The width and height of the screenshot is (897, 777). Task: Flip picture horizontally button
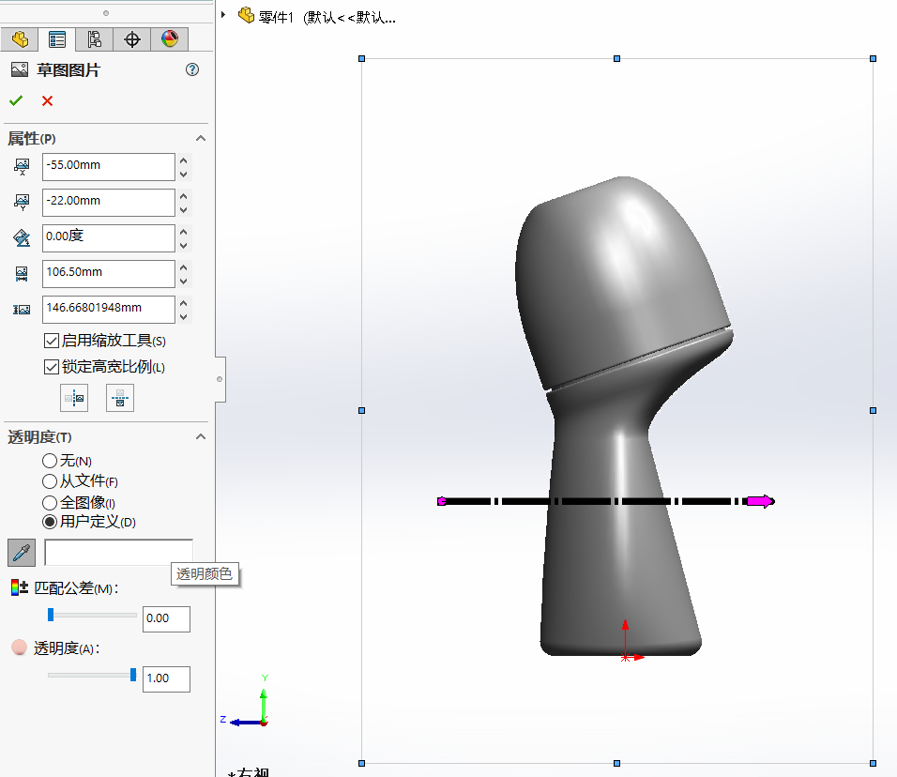[74, 398]
